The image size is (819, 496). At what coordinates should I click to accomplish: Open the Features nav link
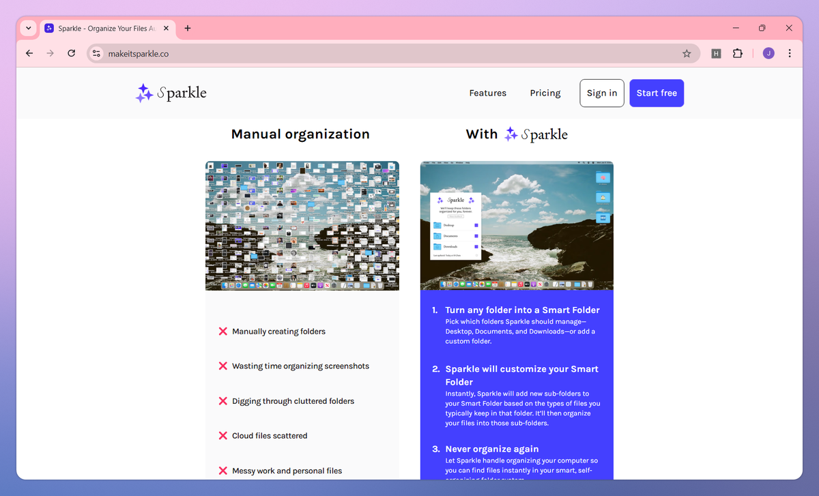(487, 93)
